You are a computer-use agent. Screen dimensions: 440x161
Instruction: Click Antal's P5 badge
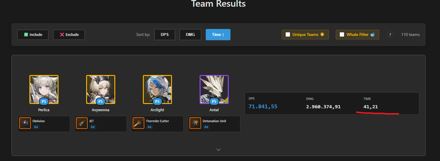214,102
